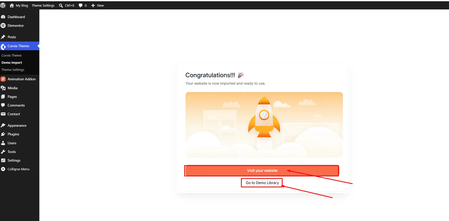This screenshot has width=449, height=221.
Task: Click the Appearance paintbrush icon
Action: [x=3, y=125]
